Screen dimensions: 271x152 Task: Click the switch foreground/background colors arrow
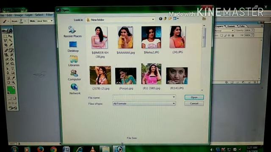tap(14, 87)
